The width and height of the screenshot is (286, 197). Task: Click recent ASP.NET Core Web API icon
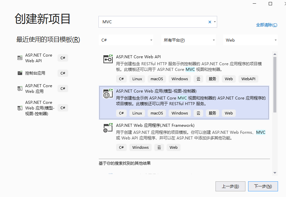[20, 58]
